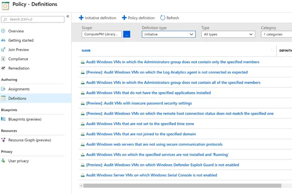Focus the Search (Ctrl+/) field

33,19
